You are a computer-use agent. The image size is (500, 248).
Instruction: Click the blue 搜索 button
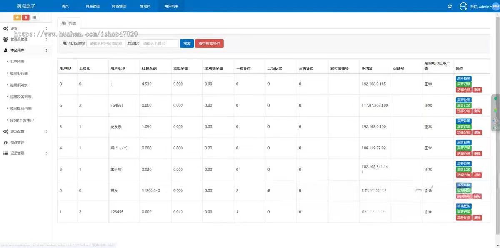[187, 43]
